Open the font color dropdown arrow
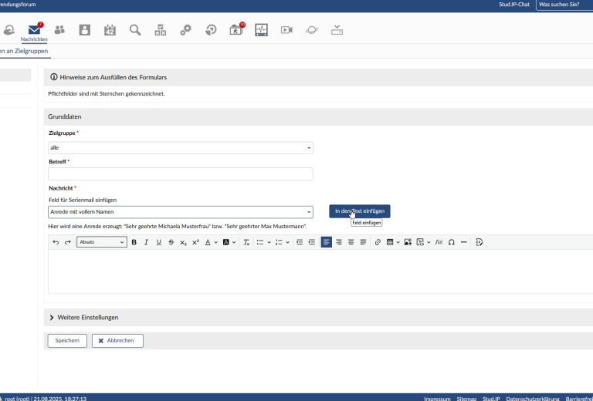The image size is (593, 401). (216, 242)
